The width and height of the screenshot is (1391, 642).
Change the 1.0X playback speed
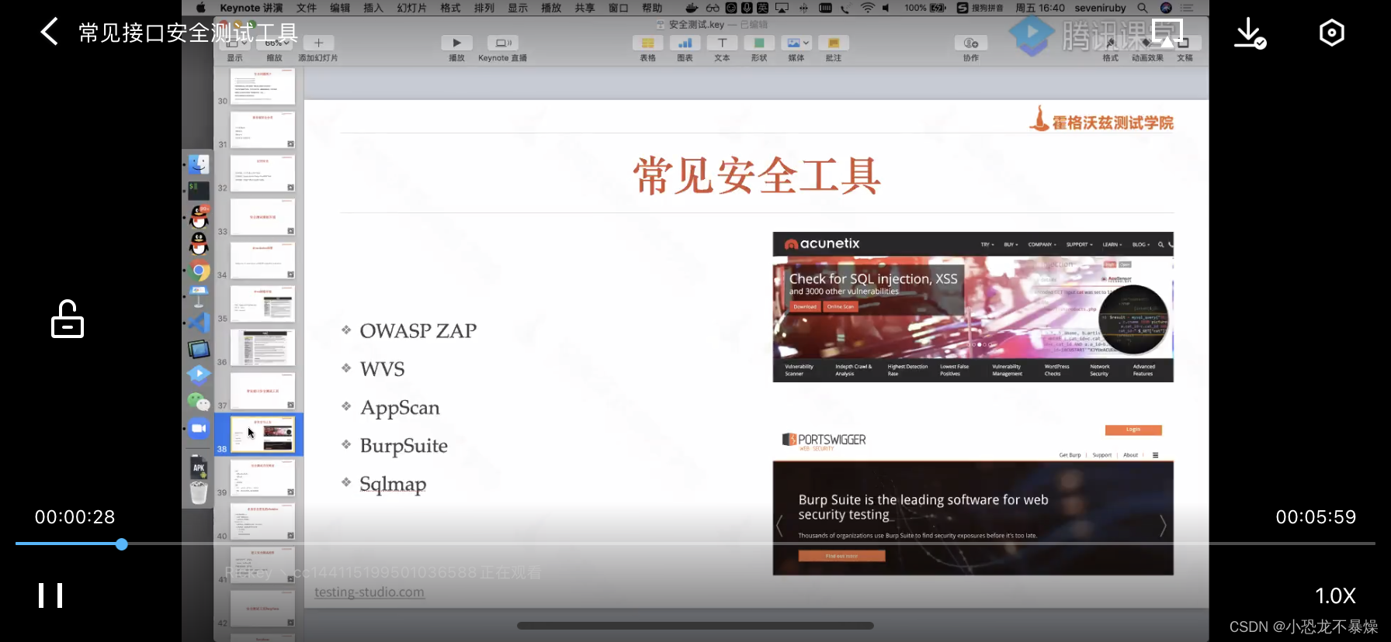1335,595
